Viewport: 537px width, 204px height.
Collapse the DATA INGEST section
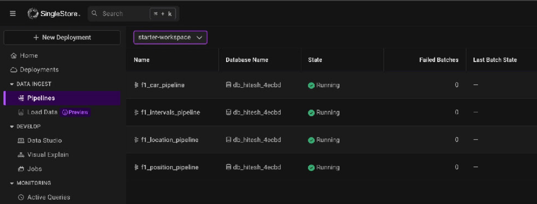pyautogui.click(x=13, y=84)
